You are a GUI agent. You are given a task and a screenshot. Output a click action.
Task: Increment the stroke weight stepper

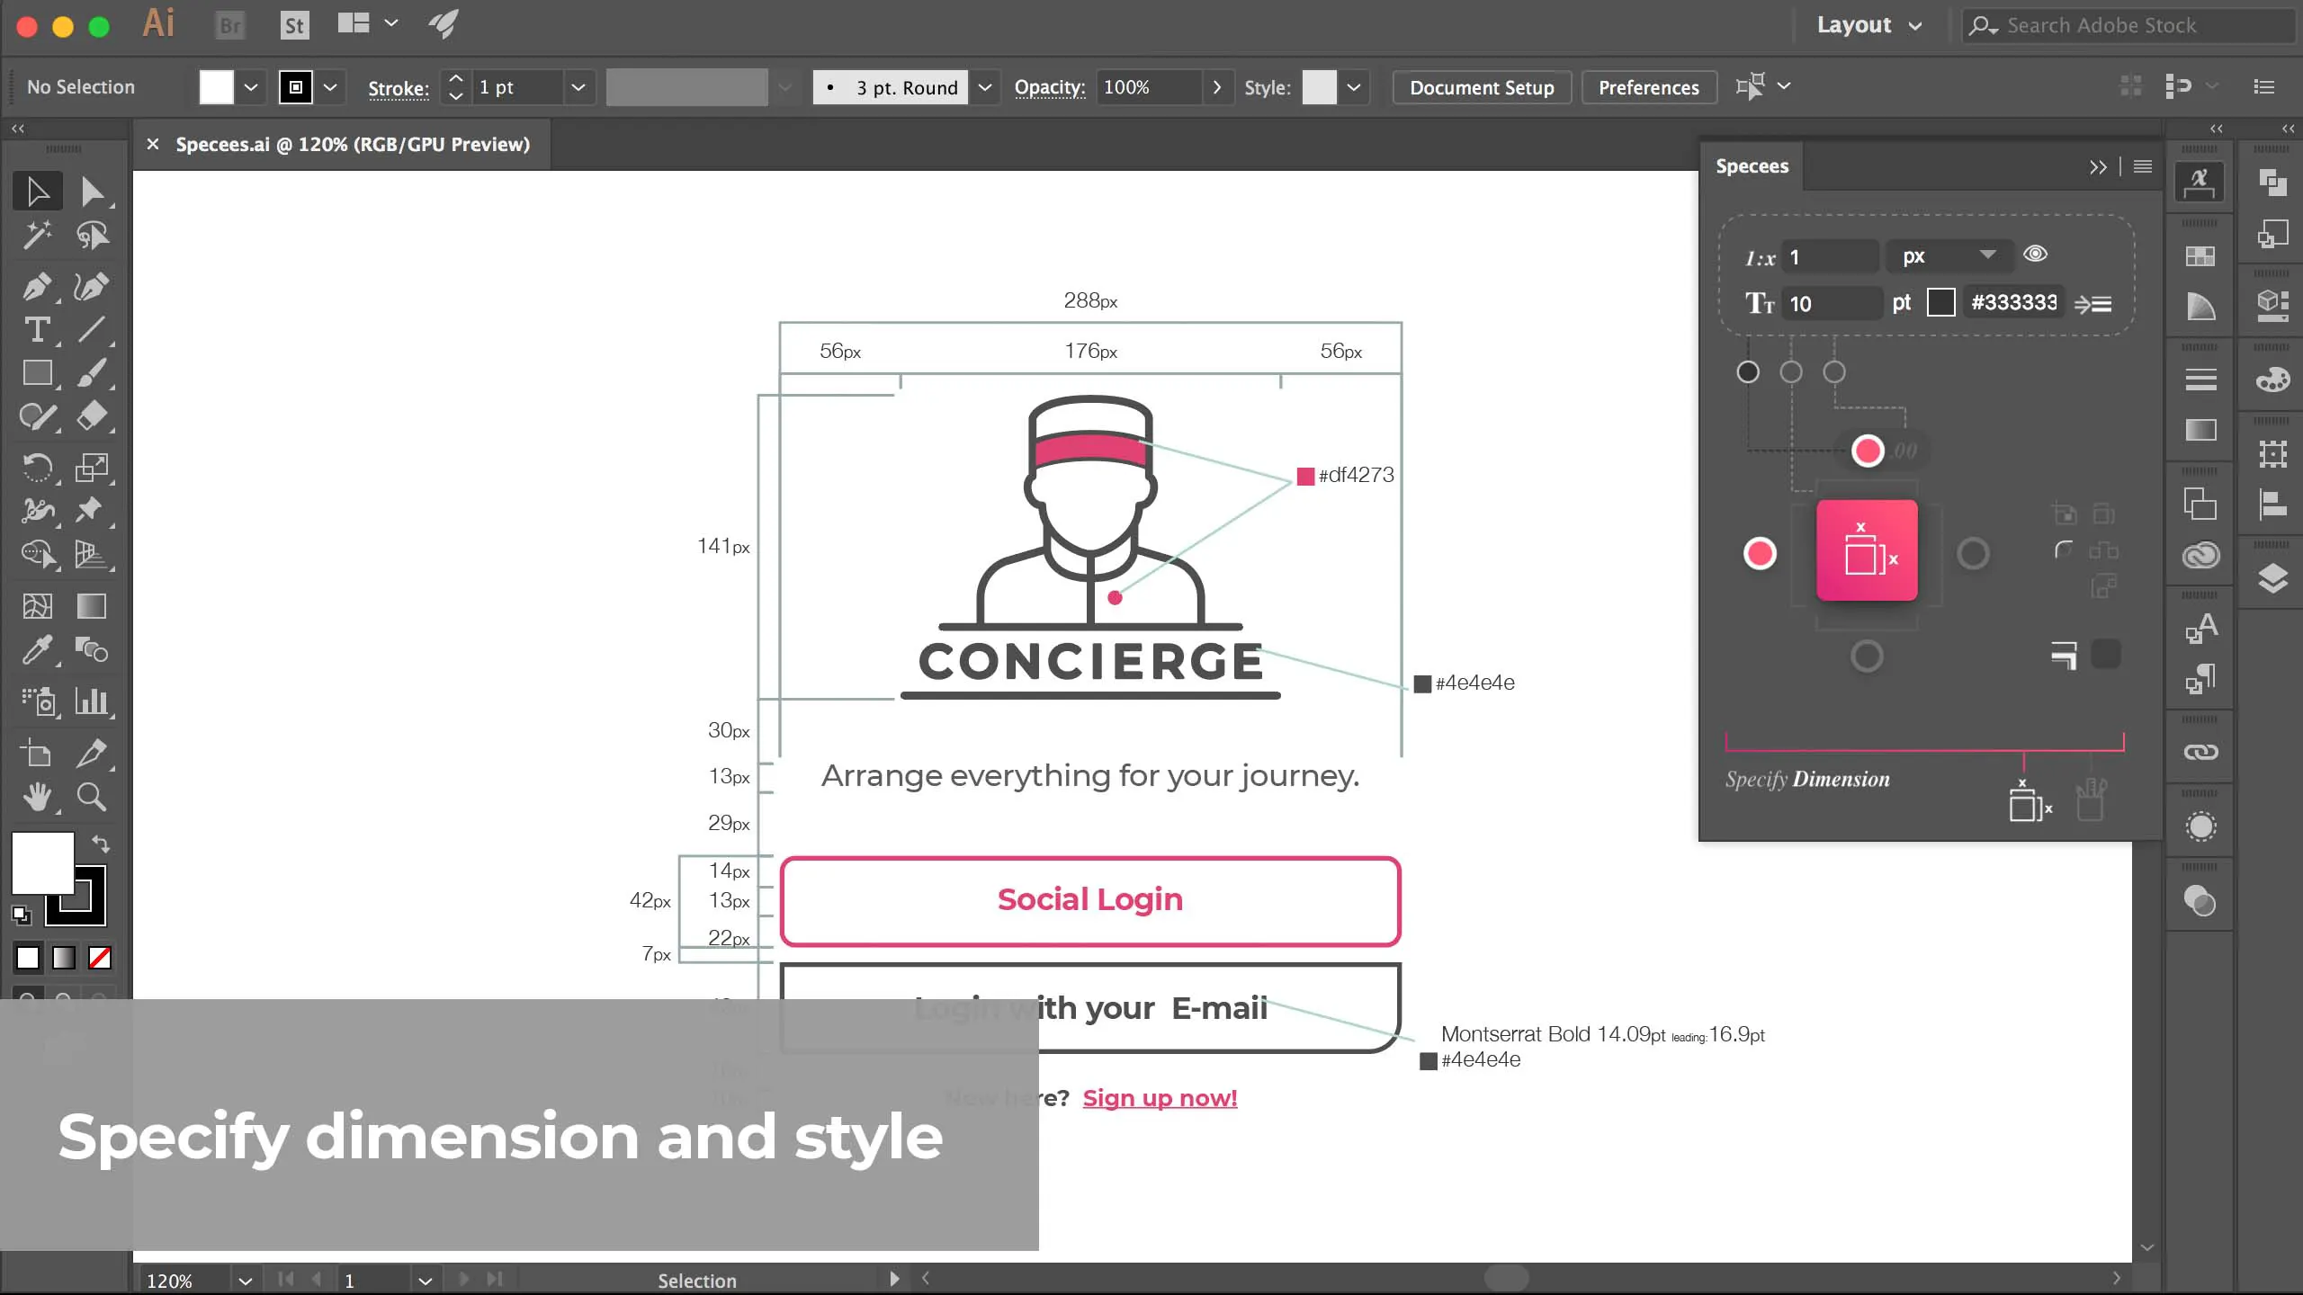point(456,79)
